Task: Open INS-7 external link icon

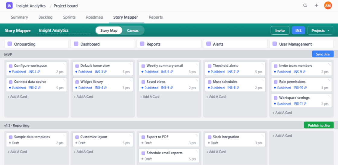Action: (x=238, y=72)
